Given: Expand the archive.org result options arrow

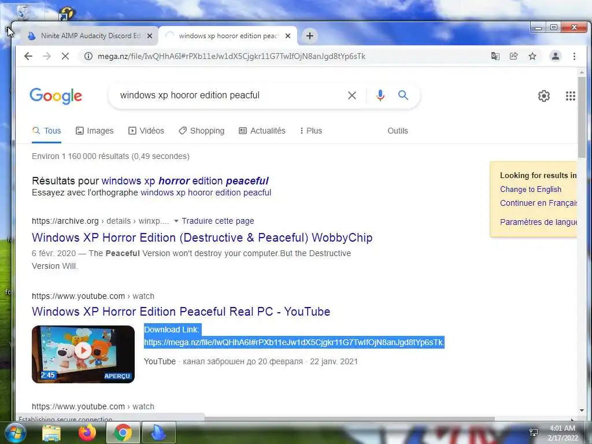Looking at the screenshot, I should click(x=176, y=221).
